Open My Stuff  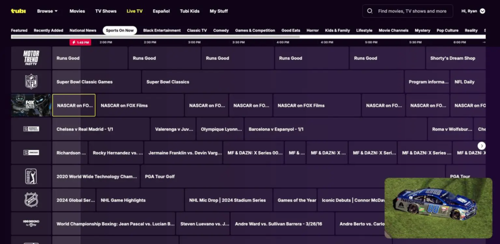tap(219, 11)
